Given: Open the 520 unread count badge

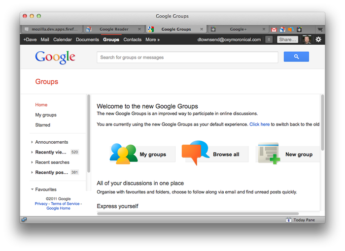Looking at the screenshot, I should click(x=74, y=152).
